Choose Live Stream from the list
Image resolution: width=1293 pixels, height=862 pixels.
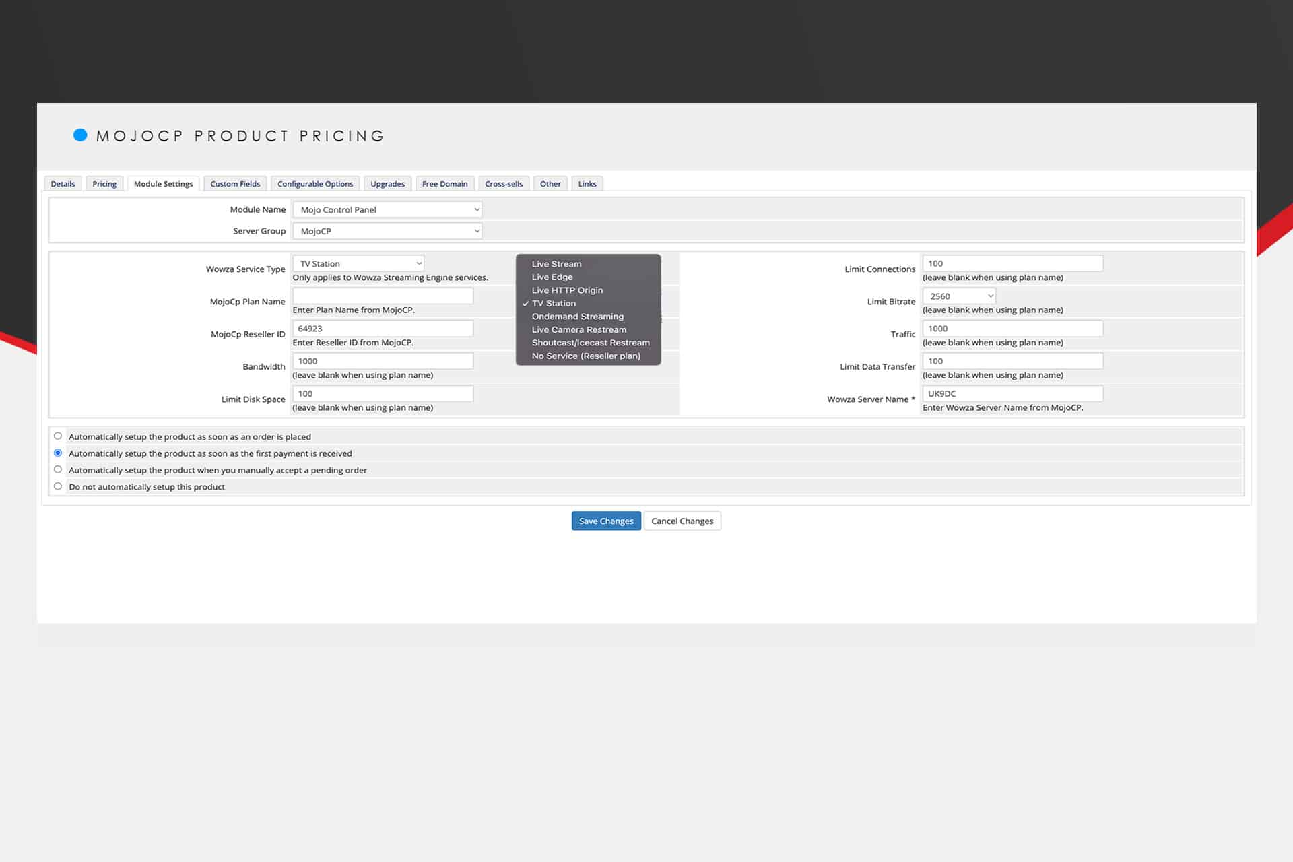(556, 264)
